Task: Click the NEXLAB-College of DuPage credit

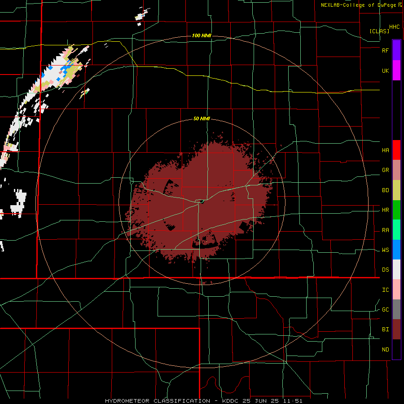Action: 358,5
